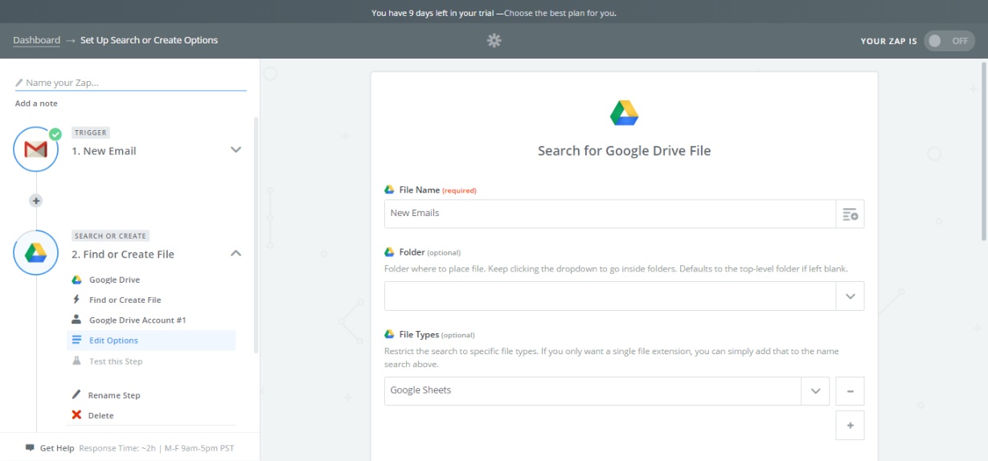This screenshot has height=461, width=988.
Task: Open the Google Drive Account #1 substep
Action: [x=137, y=320]
